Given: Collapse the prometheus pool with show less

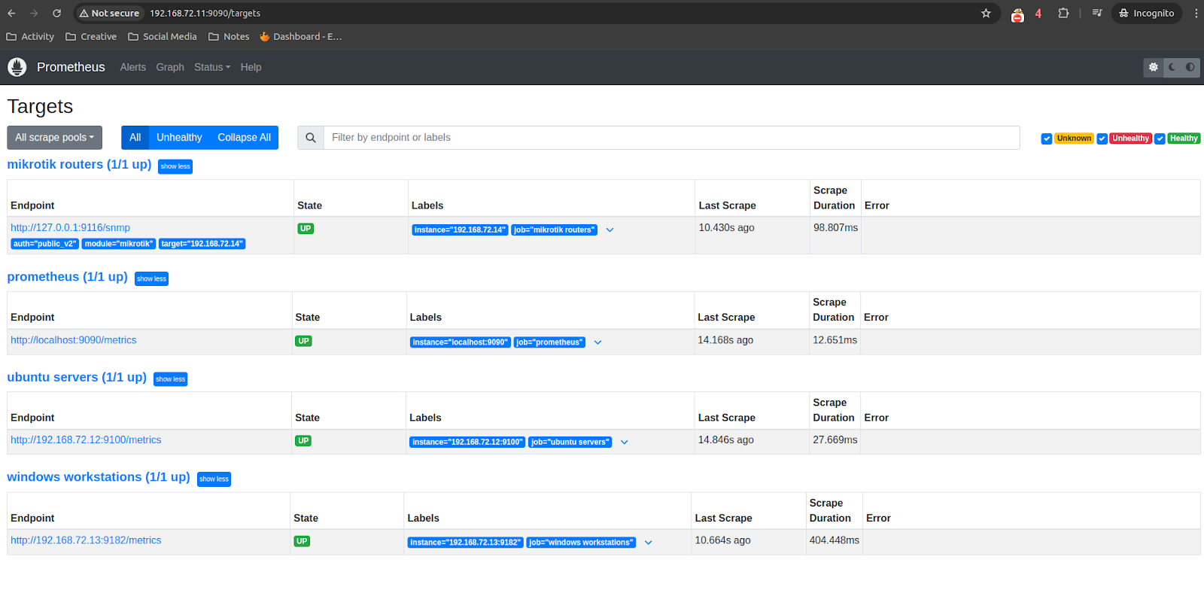Looking at the screenshot, I should [151, 279].
